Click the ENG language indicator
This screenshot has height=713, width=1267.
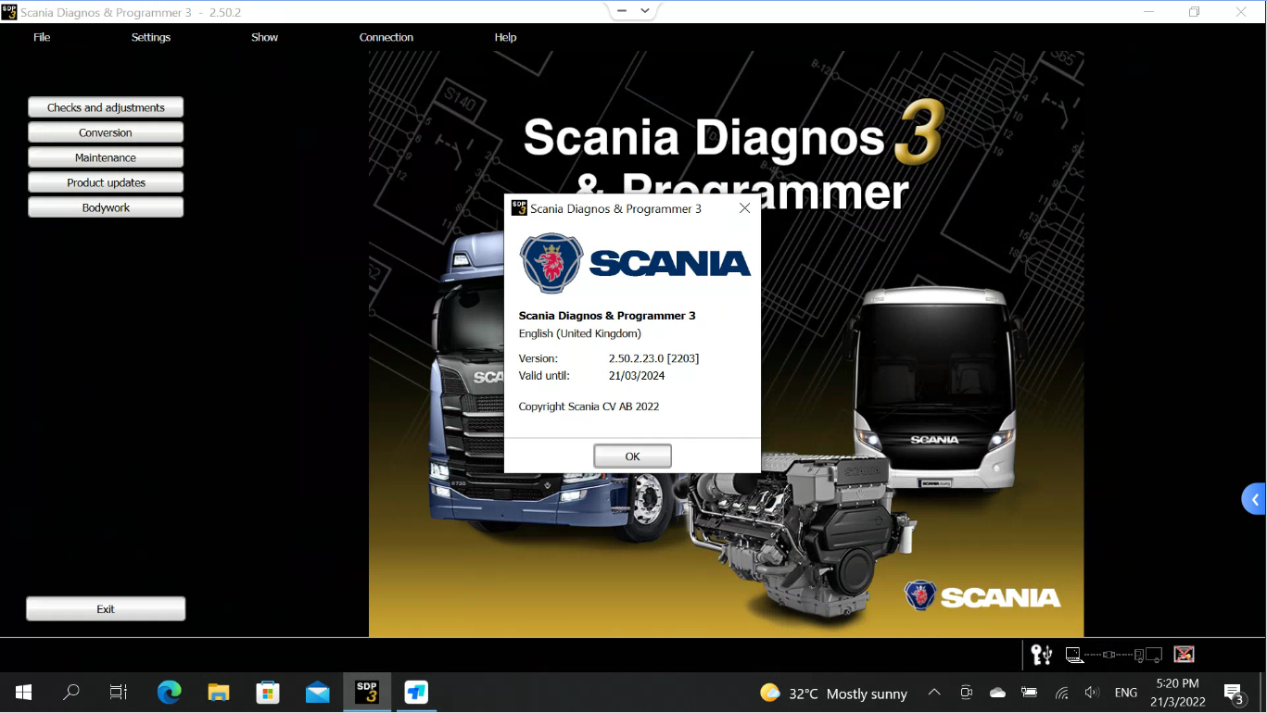pos(1126,693)
